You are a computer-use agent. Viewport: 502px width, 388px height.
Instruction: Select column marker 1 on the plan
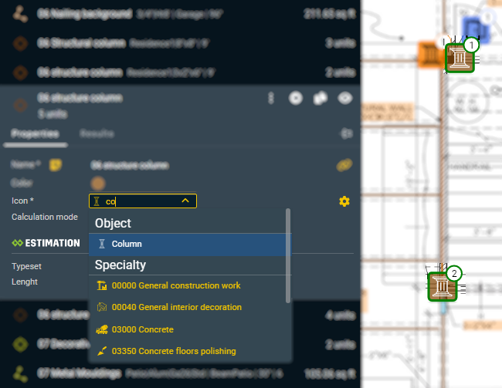click(x=460, y=59)
